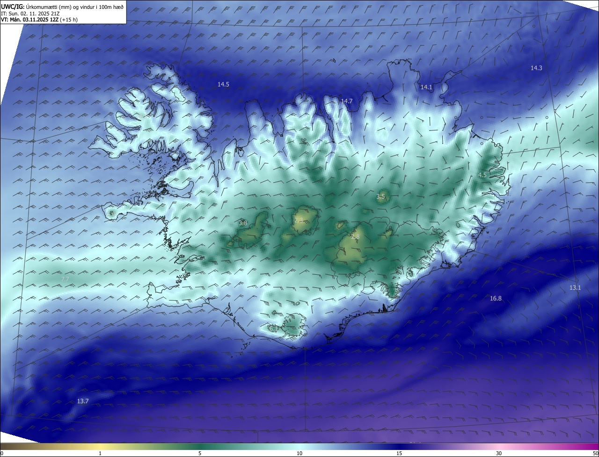
Task: Click the 'IT: Sun. 02. 11. 2025 21Z' line
Action: [x=31, y=14]
